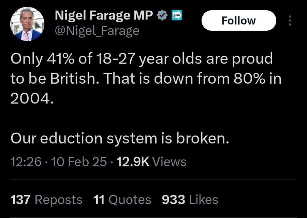The image size is (307, 218).
Task: Follow the Nigel Farage account
Action: point(239,21)
